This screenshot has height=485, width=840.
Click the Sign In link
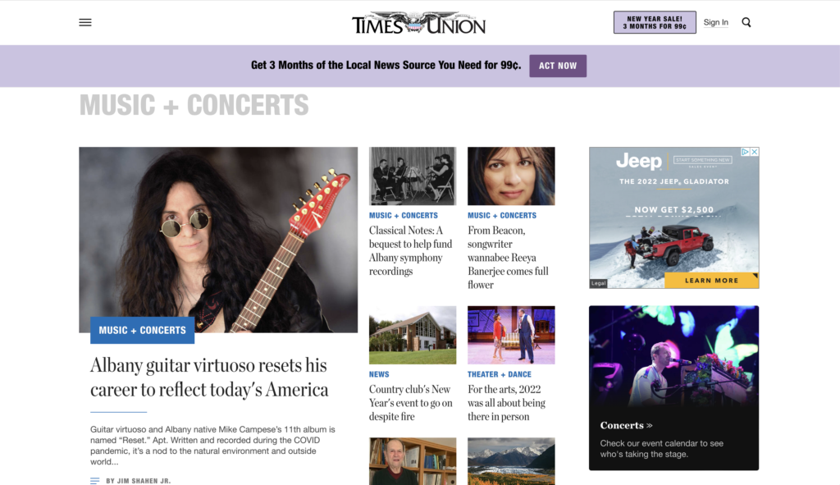click(715, 22)
